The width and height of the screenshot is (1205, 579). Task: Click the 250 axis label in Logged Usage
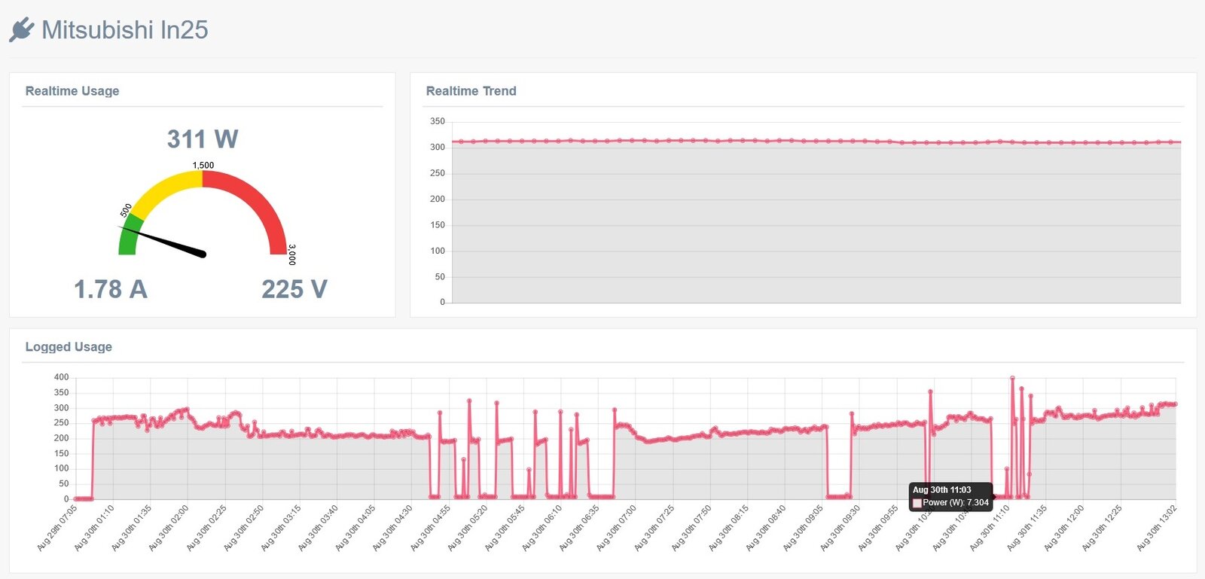pyautogui.click(x=61, y=423)
